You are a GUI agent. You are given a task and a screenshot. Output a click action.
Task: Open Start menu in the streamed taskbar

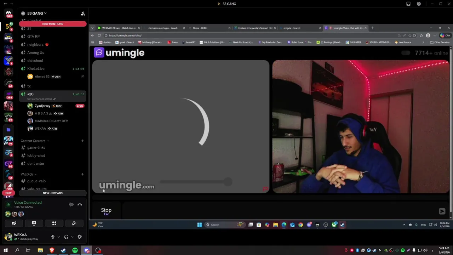coord(200,225)
